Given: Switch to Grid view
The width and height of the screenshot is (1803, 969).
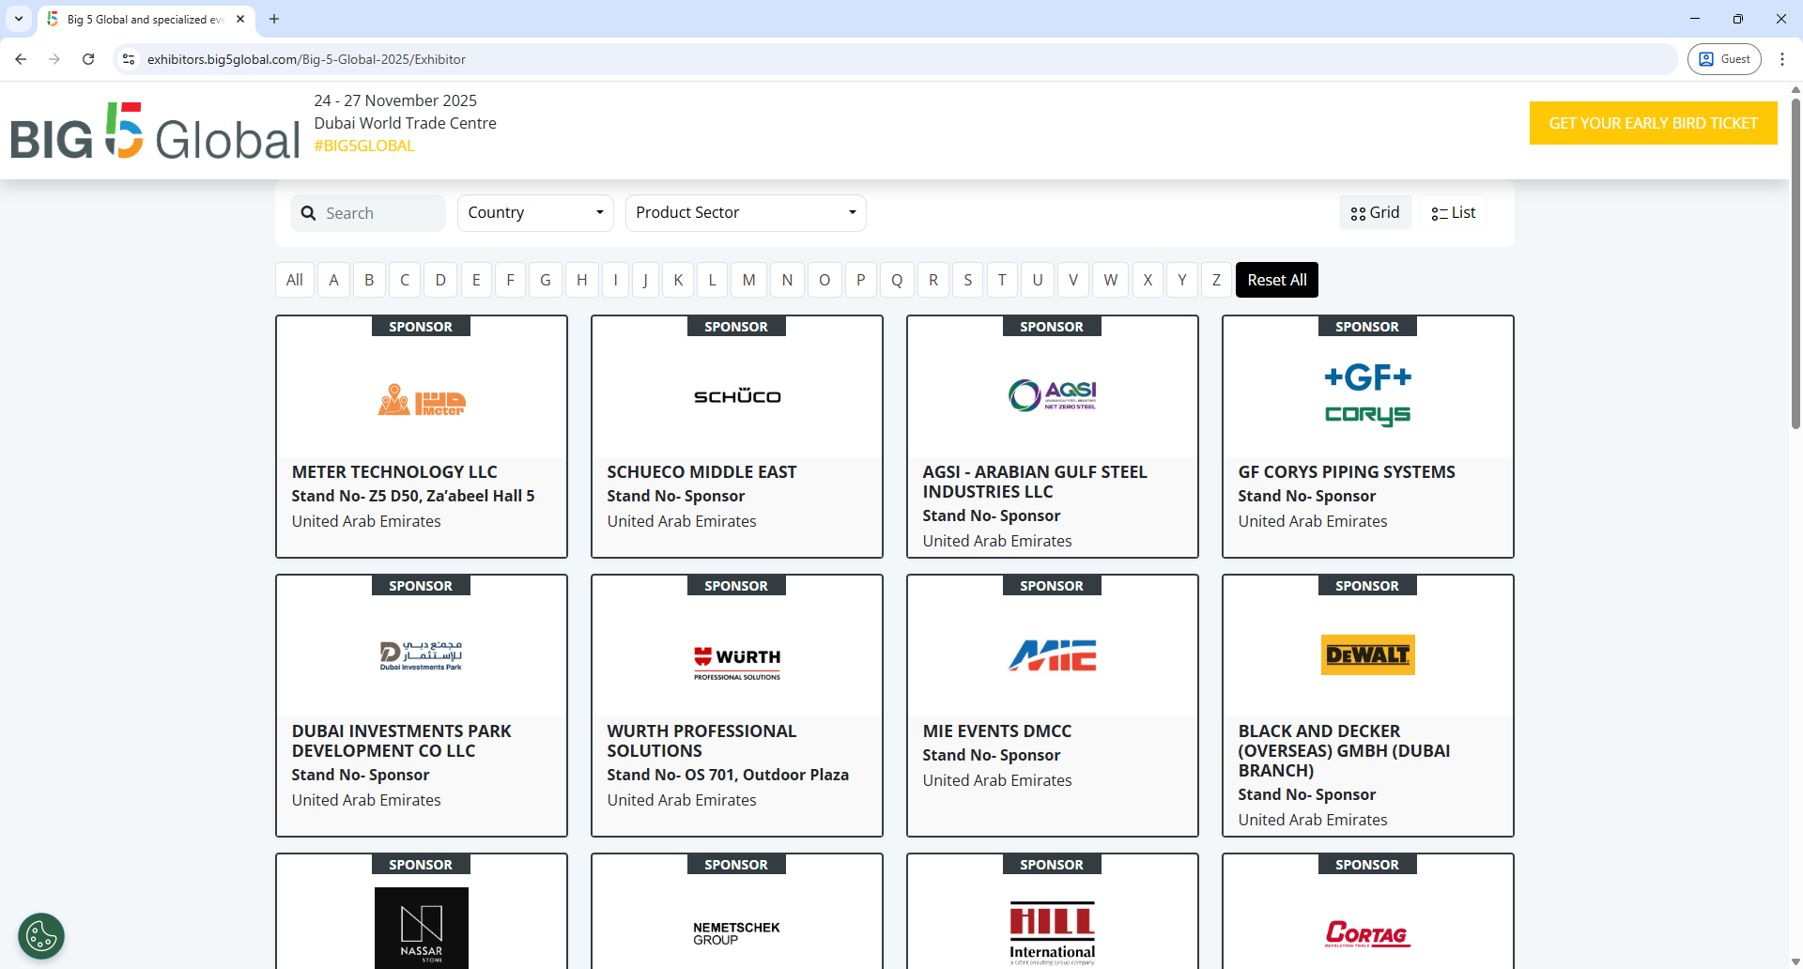Looking at the screenshot, I should click(x=1374, y=212).
